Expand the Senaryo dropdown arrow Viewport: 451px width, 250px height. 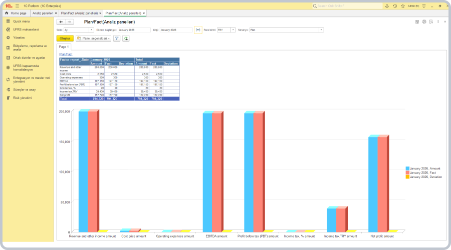coord(321,30)
